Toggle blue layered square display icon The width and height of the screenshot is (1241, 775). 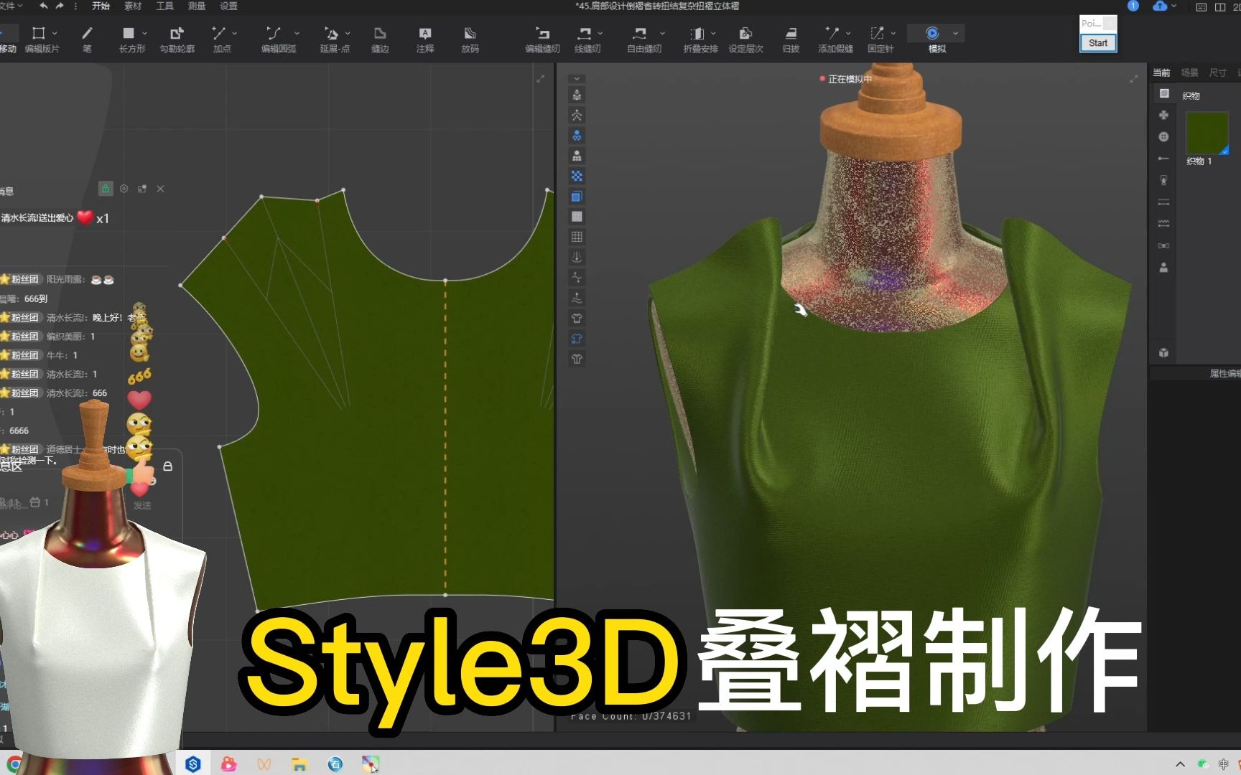(577, 196)
